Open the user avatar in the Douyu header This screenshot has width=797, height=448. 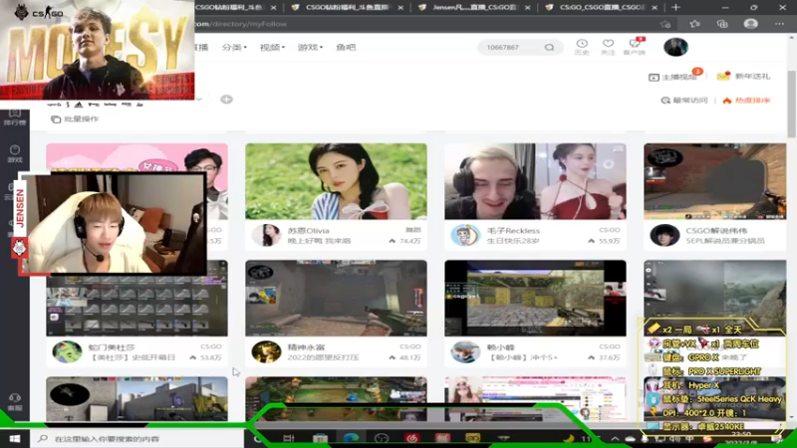pos(675,47)
